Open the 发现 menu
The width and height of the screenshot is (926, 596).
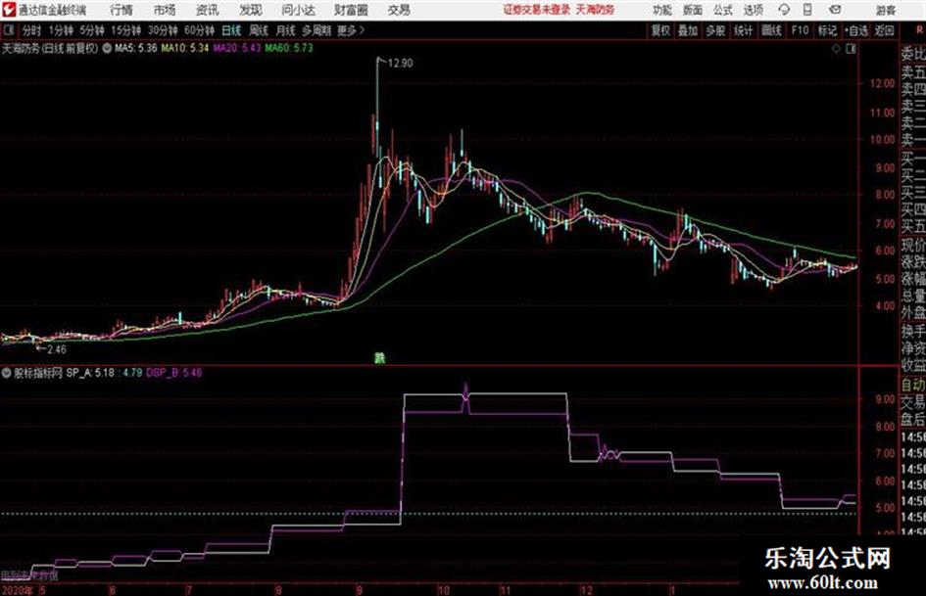(x=251, y=10)
